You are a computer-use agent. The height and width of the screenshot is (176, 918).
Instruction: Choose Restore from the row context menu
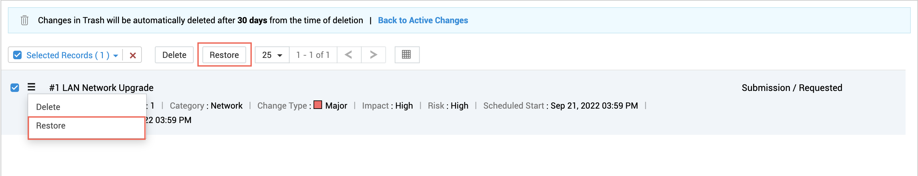pyautogui.click(x=50, y=126)
